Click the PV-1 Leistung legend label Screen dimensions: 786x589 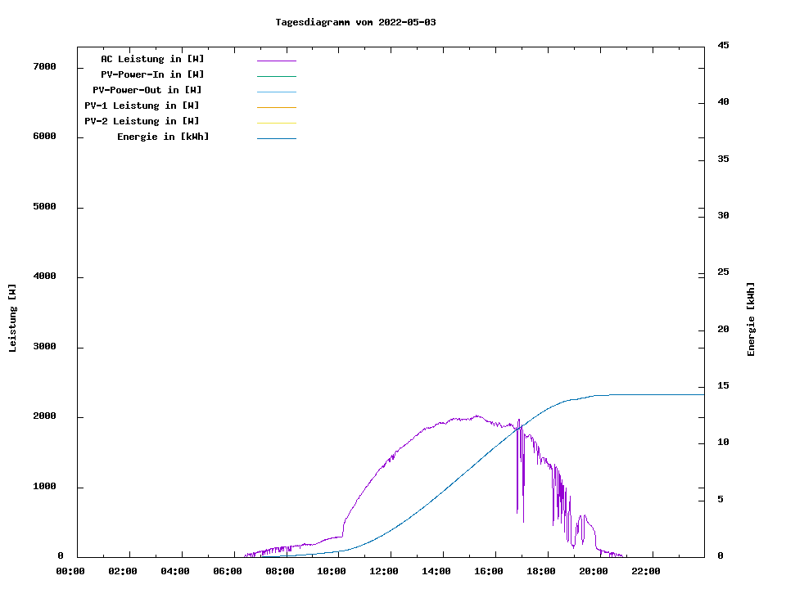coord(142,106)
